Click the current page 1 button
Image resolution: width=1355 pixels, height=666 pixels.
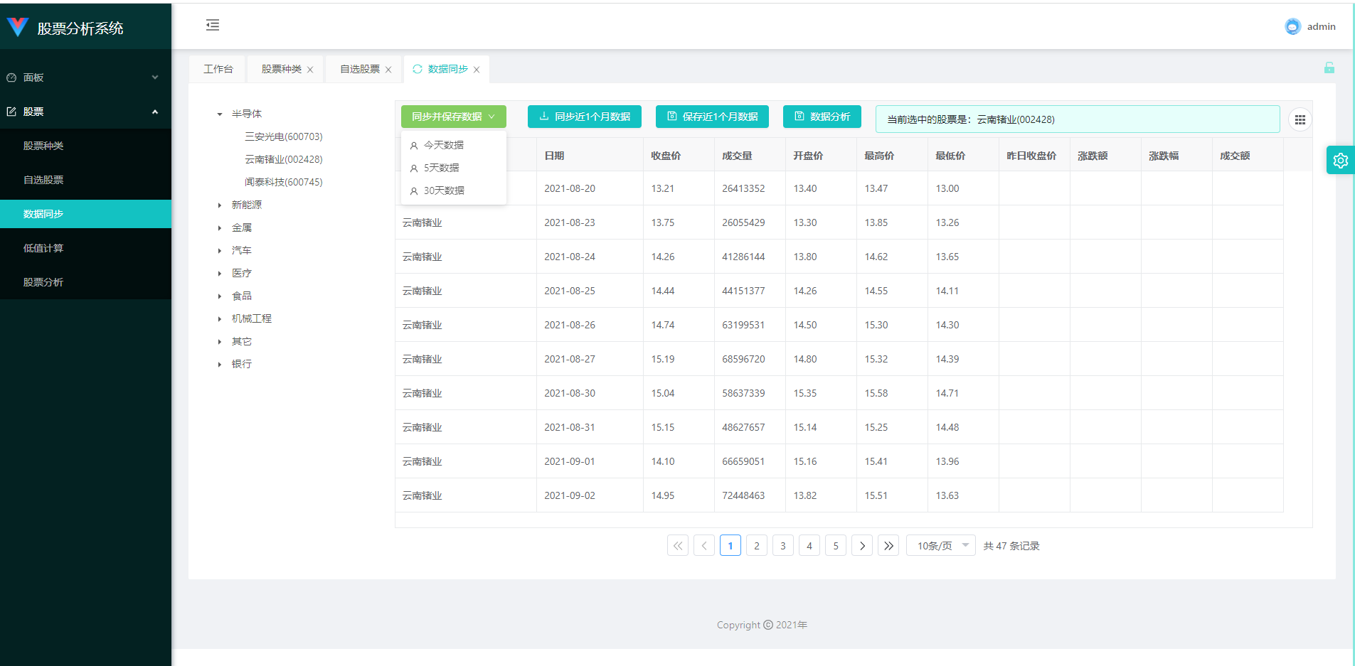pyautogui.click(x=730, y=546)
